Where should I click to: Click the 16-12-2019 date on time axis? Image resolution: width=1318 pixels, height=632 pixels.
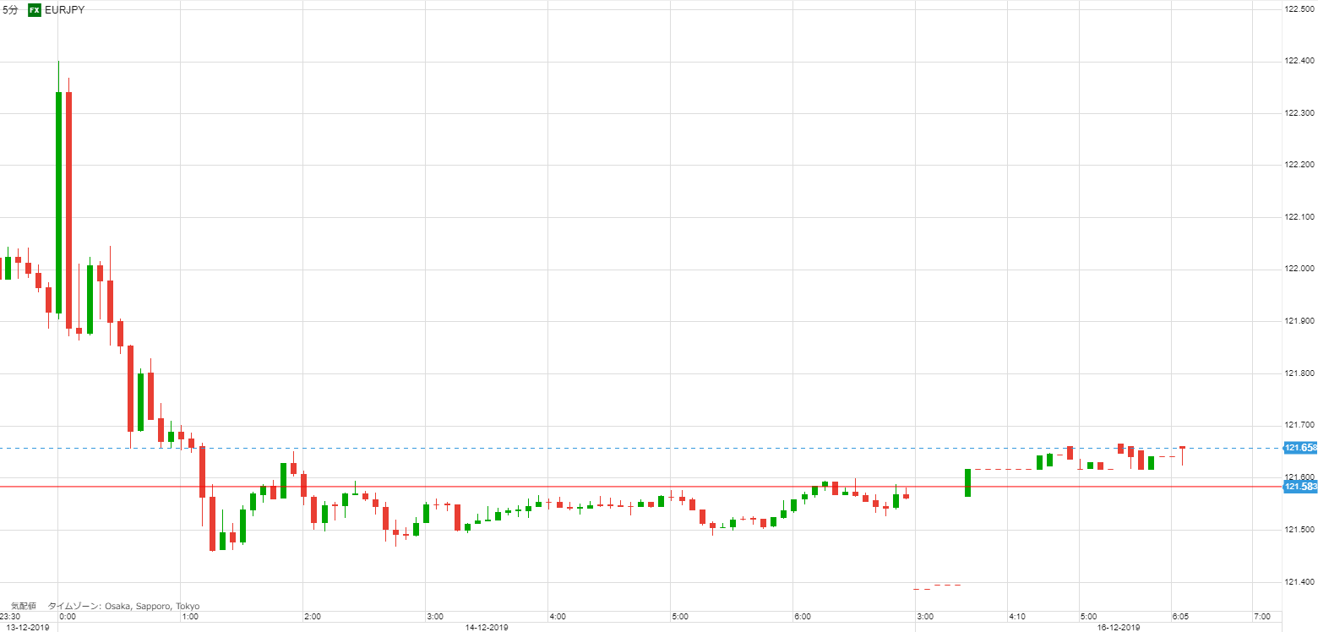[1119, 627]
